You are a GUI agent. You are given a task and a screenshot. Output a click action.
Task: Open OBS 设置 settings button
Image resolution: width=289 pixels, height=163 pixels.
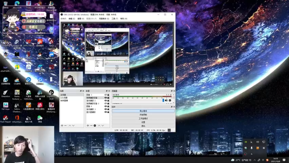(x=143, y=122)
